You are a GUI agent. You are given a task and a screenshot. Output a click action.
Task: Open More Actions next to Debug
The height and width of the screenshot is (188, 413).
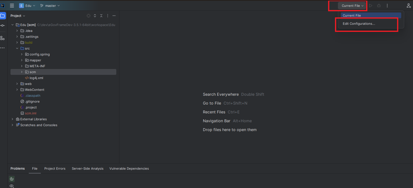pyautogui.click(x=387, y=6)
